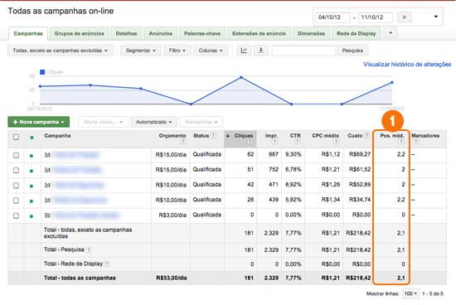Open help icon under Orçamento header
The height and width of the screenshot is (305, 456).
tap(183, 142)
